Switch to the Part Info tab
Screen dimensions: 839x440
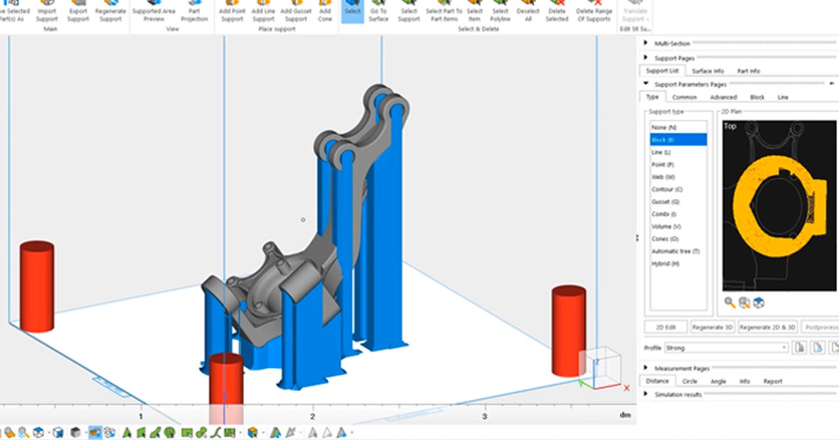(748, 70)
